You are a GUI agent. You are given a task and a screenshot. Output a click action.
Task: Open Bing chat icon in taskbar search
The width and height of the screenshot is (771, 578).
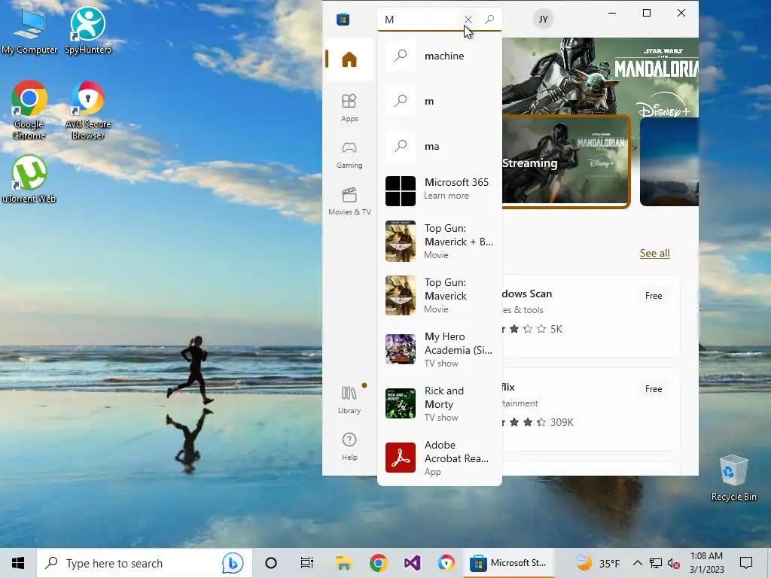pyautogui.click(x=233, y=563)
